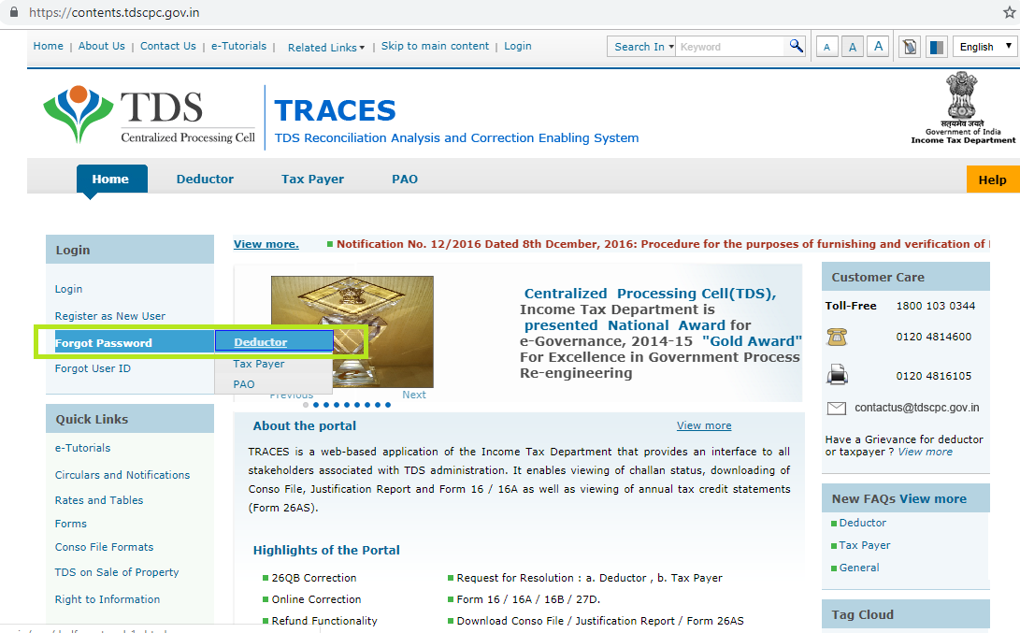
Task: Click the orange Help button
Action: point(993,180)
